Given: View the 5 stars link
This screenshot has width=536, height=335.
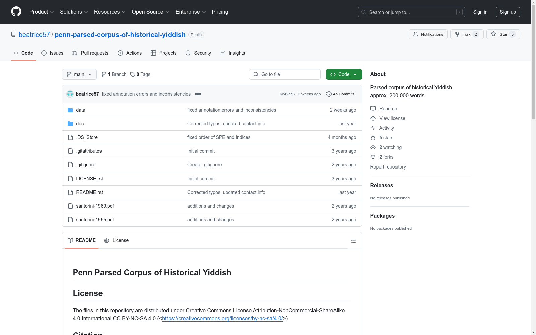Looking at the screenshot, I should [x=382, y=138].
